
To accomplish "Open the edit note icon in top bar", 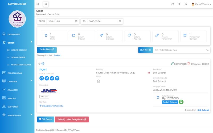I will point(46,4).
